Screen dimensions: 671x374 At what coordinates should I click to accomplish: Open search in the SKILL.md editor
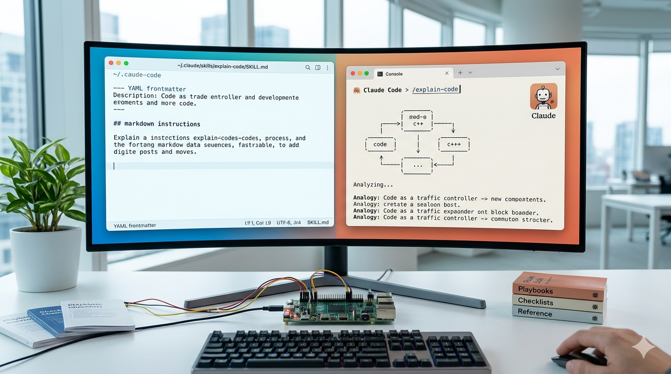pyautogui.click(x=308, y=68)
